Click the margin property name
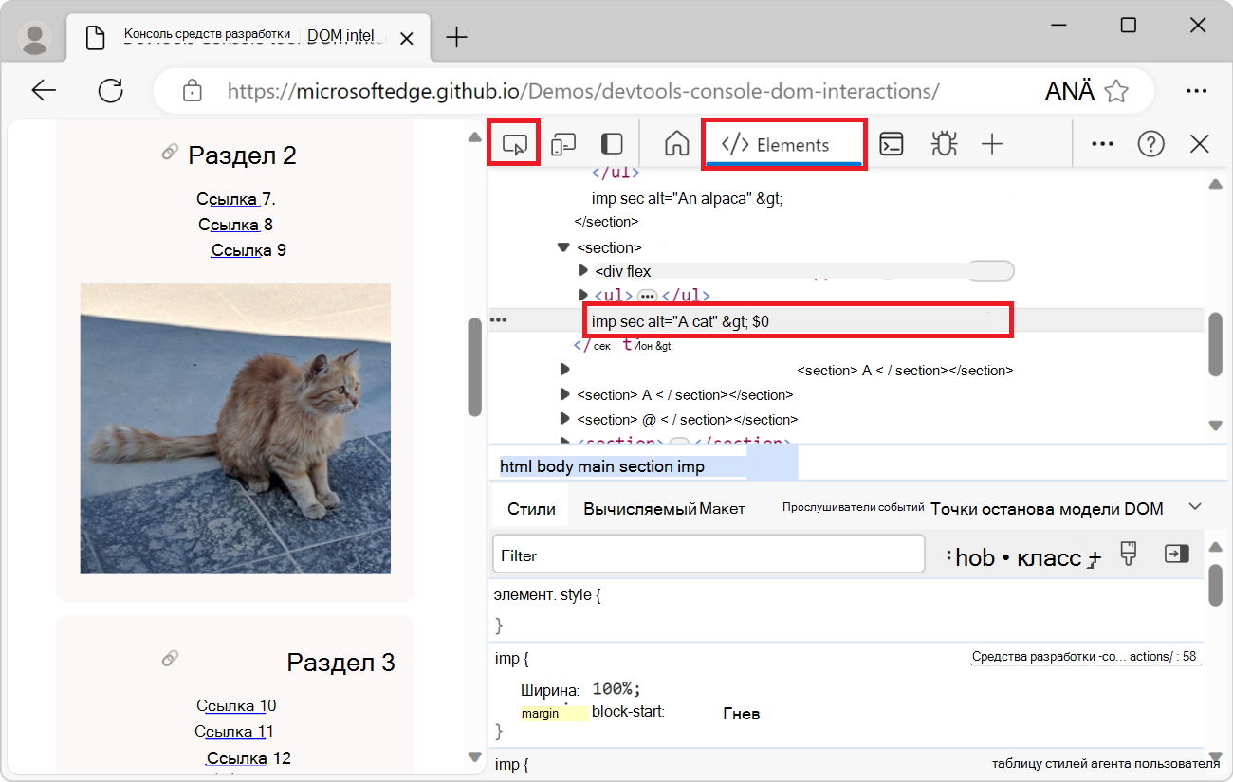This screenshot has height=782, width=1233. click(540, 713)
